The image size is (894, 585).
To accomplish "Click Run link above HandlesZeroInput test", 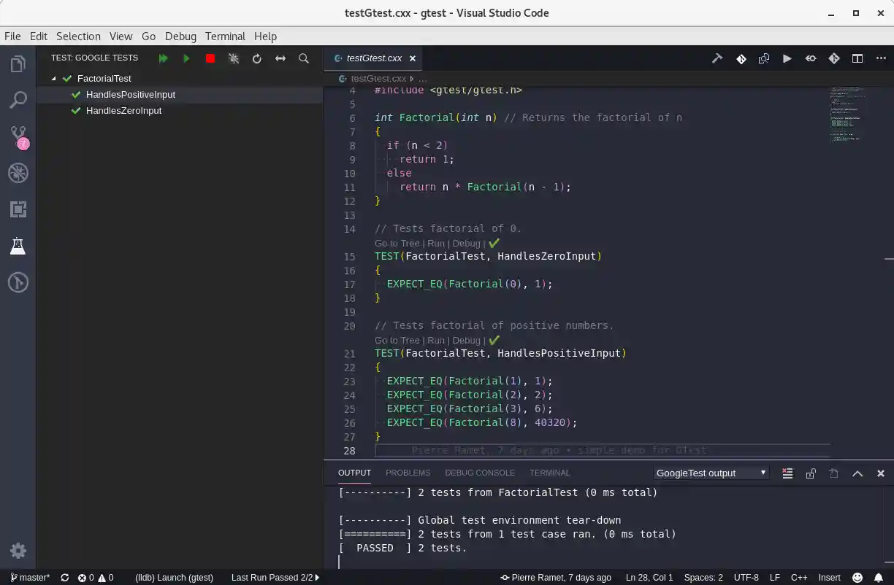I will click(x=436, y=244).
